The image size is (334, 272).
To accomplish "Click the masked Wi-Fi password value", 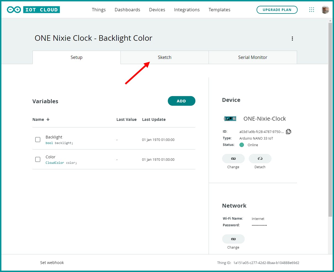I will pyautogui.click(x=259, y=225).
